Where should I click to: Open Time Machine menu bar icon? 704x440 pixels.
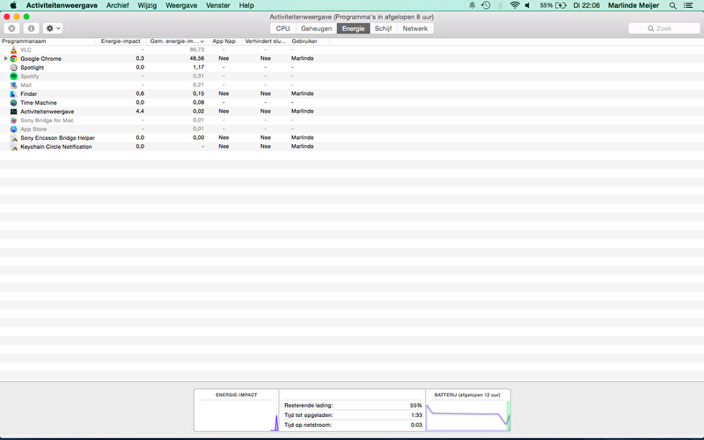click(486, 5)
